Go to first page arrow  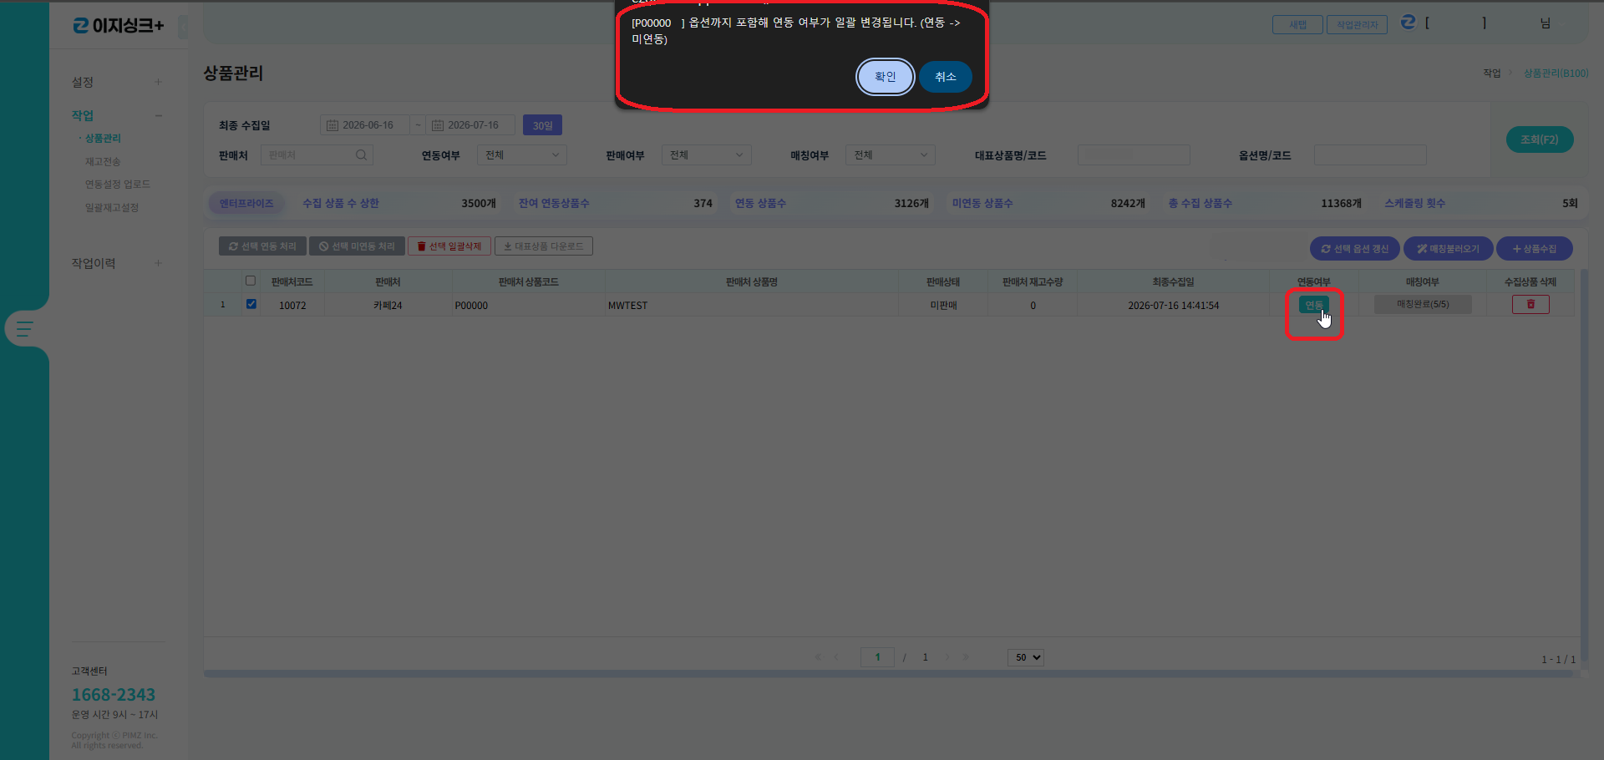tap(818, 657)
